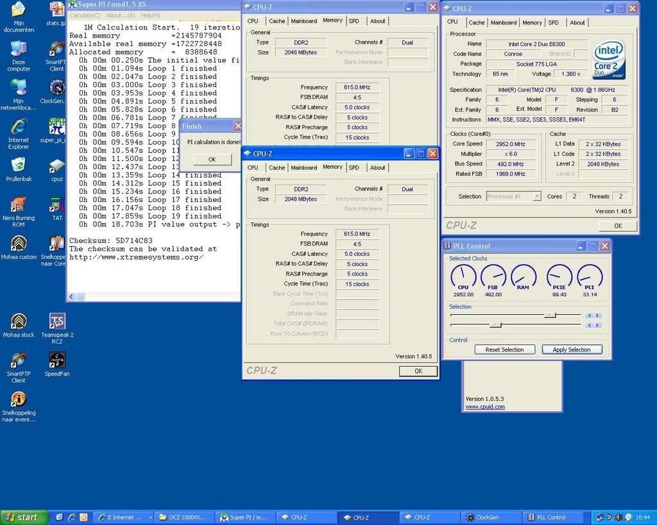
Task: Open SPD tab in front CPU-Z memory window
Action: pos(354,167)
